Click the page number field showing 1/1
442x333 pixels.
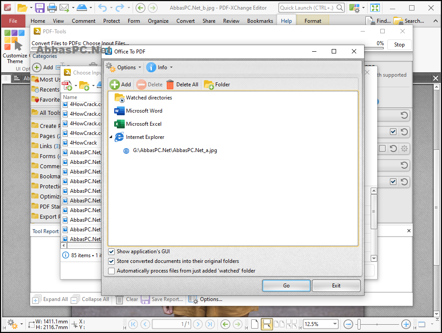(x=172, y=324)
